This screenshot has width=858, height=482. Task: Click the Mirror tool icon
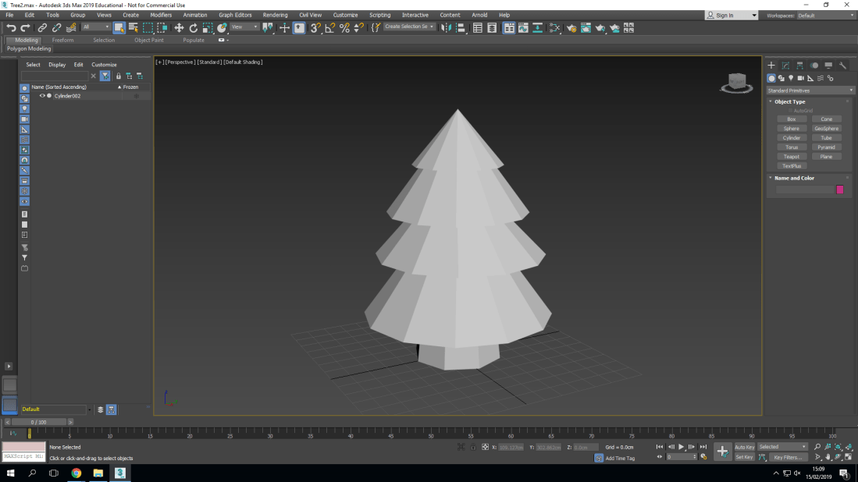[x=446, y=28]
